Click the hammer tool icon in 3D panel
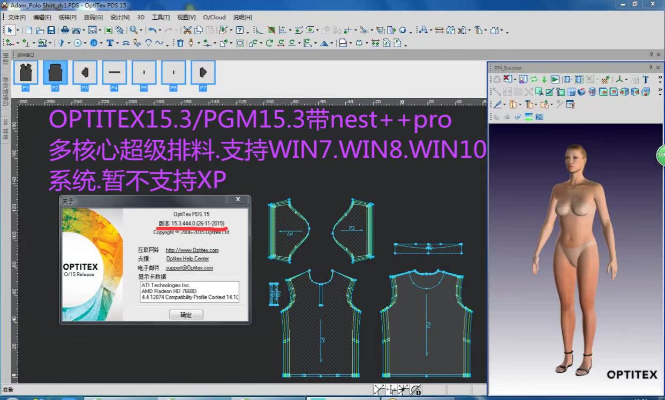 pyautogui.click(x=528, y=104)
